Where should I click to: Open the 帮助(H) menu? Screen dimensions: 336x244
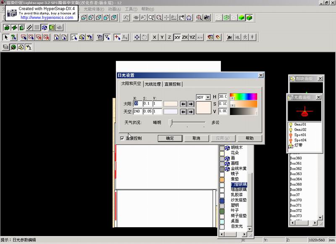[147, 9]
